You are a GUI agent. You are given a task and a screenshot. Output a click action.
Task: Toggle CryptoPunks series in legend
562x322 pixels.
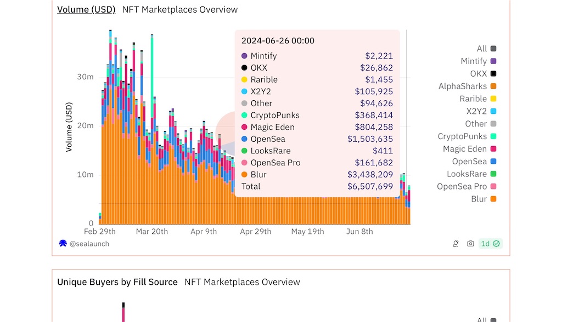(x=467, y=136)
